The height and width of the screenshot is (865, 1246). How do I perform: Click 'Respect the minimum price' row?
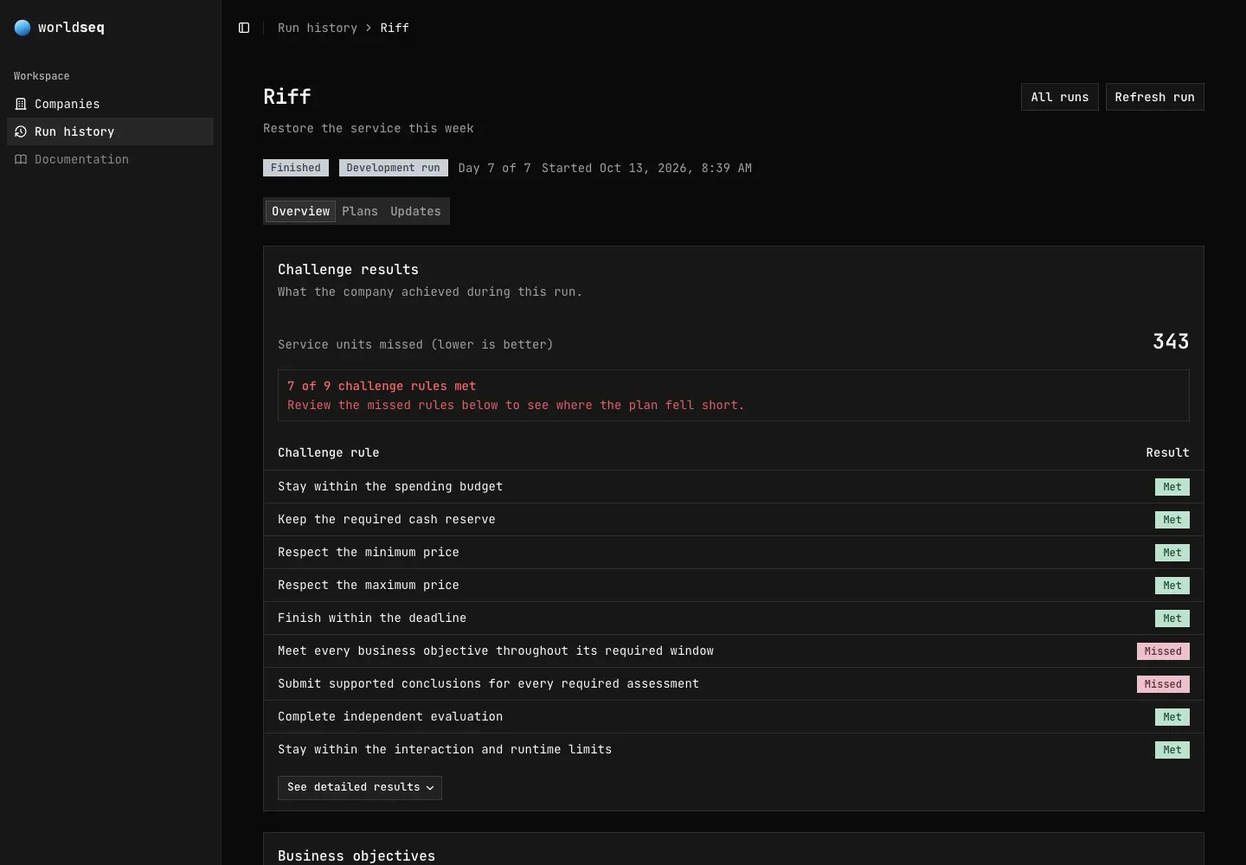click(x=734, y=553)
